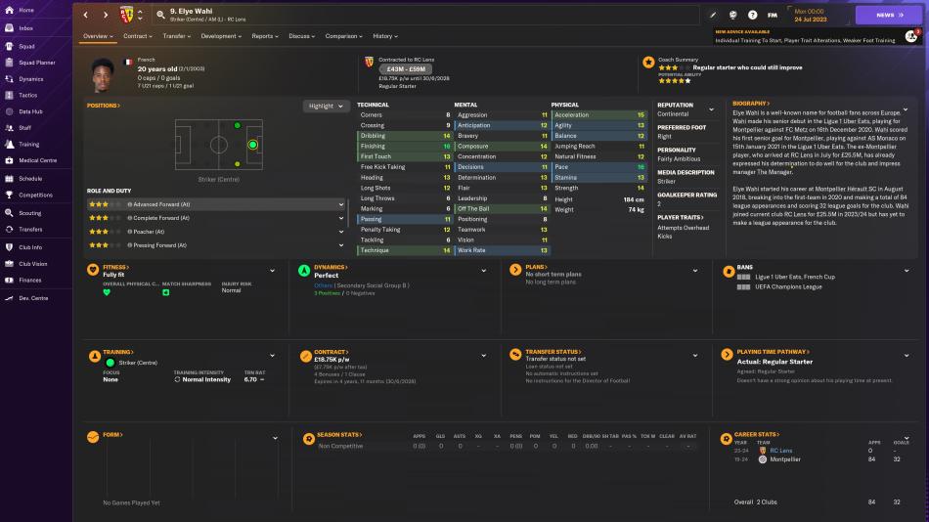This screenshot has height=522, width=929.
Task: Open the Reports menu
Action: click(265, 36)
